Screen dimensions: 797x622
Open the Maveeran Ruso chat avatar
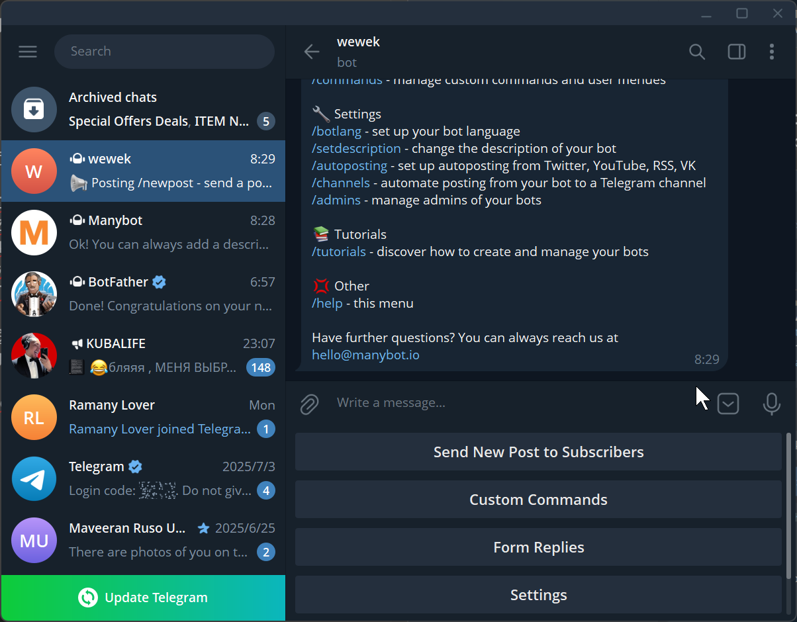(x=34, y=540)
